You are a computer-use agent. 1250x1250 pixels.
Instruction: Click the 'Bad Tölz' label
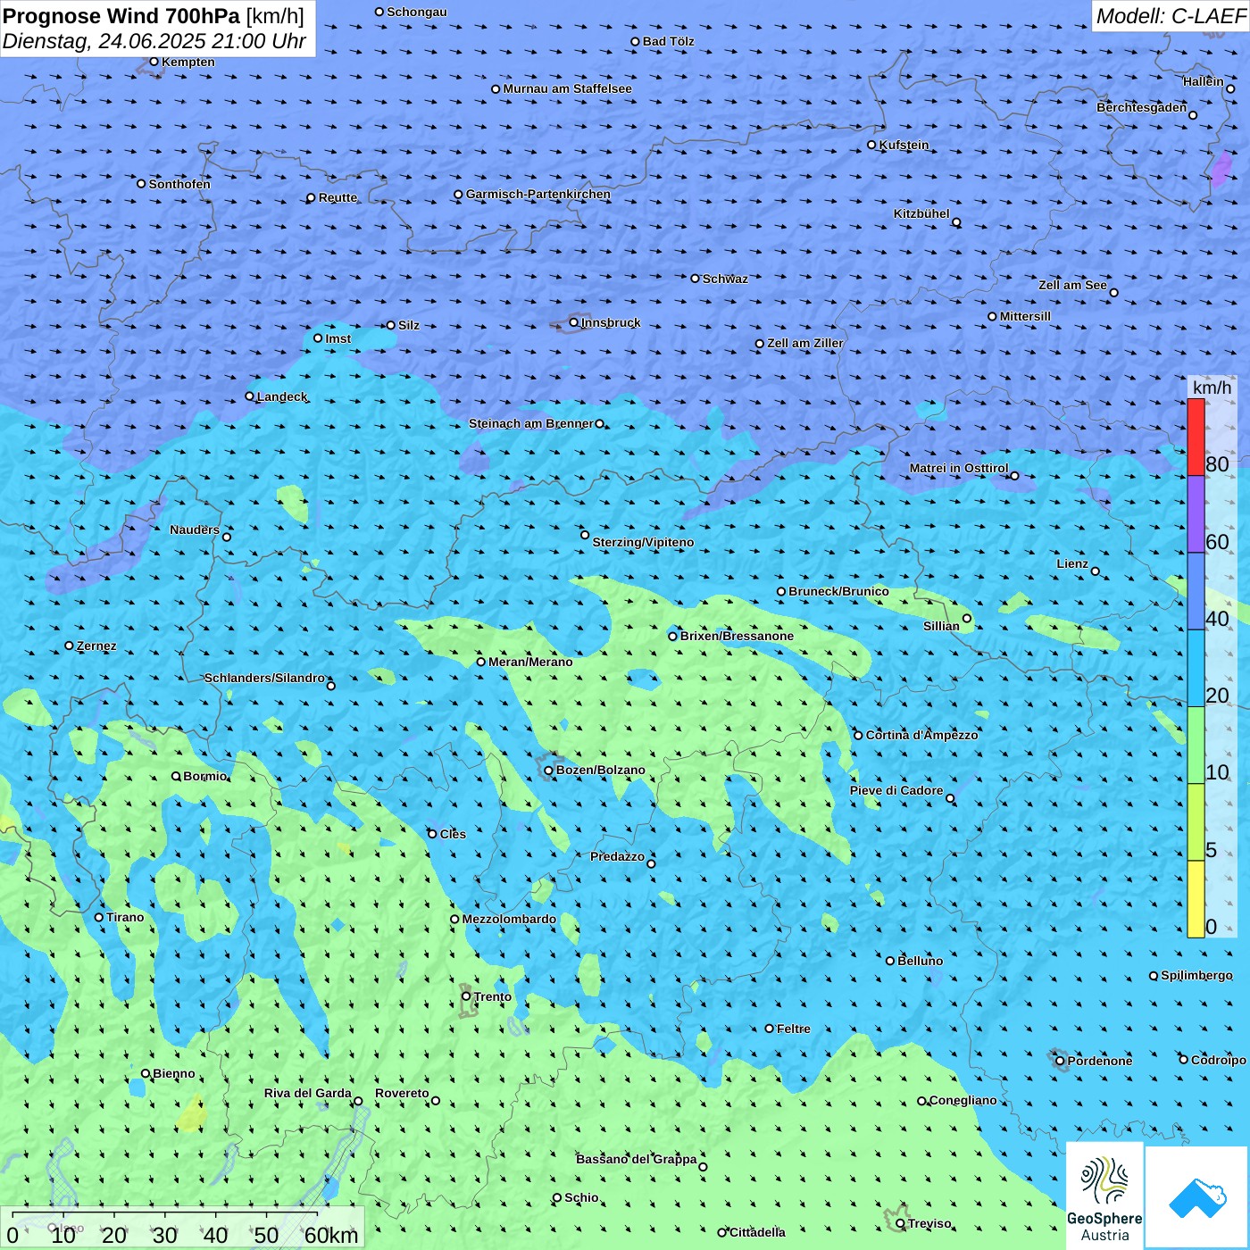point(668,41)
